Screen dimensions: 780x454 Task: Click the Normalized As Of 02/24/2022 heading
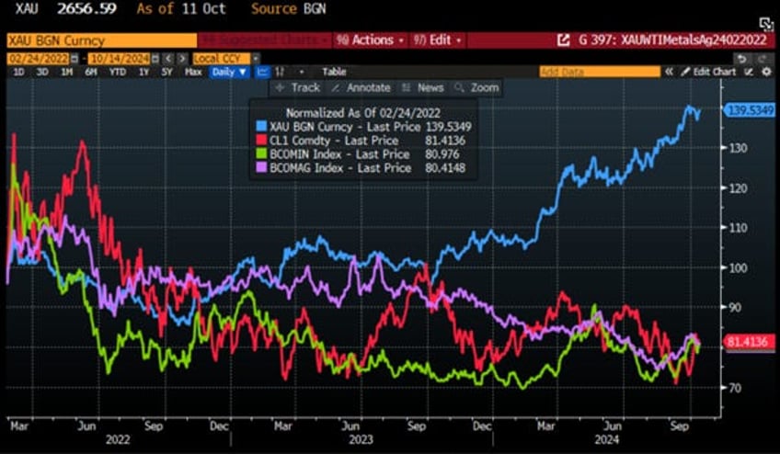tap(363, 113)
